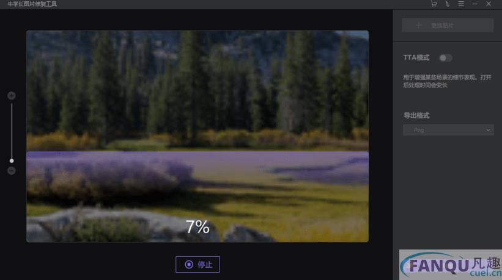
Task: Open the shopping cart purchase icon
Action: point(434,4)
